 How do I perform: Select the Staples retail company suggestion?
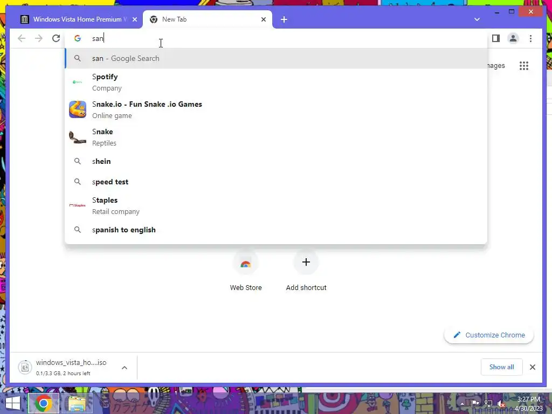pos(277,205)
